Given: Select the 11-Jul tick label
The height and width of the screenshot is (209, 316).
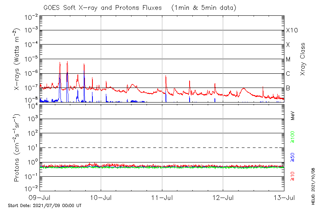Looking at the screenshot, I should point(162,198).
